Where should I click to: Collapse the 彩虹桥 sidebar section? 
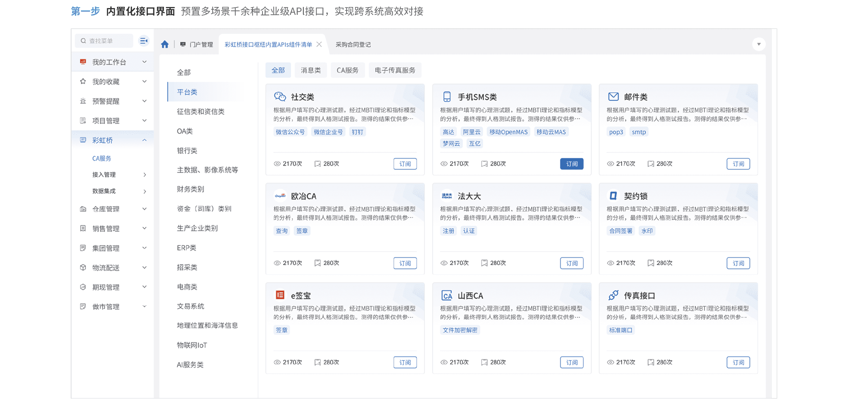145,140
